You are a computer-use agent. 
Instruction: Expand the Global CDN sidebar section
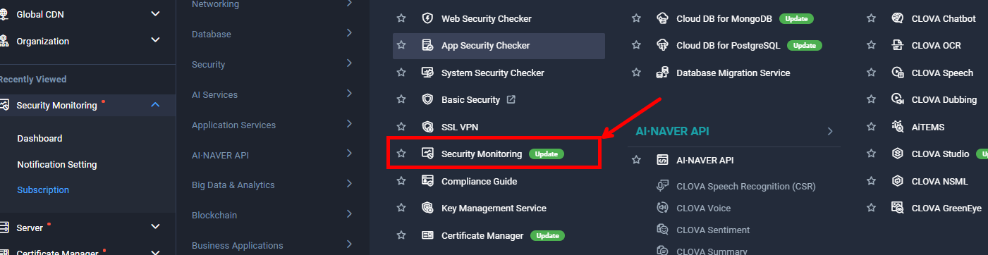coord(156,13)
